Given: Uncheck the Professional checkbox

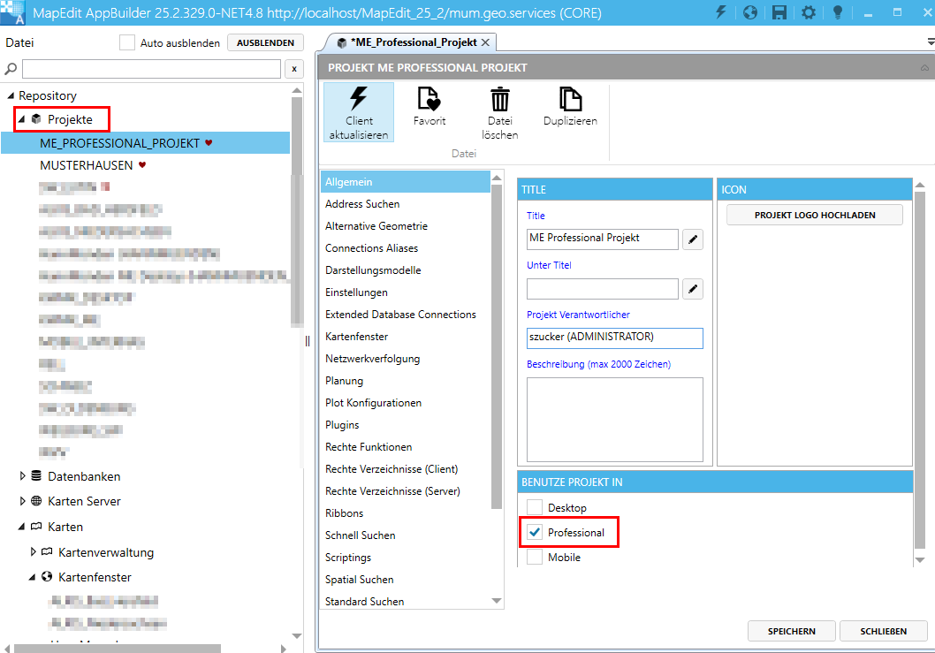Looking at the screenshot, I should 535,533.
